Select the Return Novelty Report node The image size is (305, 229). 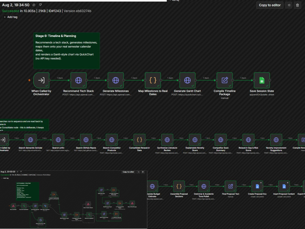coord(88,204)
